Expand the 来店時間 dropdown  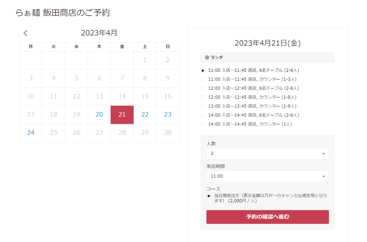(x=267, y=176)
